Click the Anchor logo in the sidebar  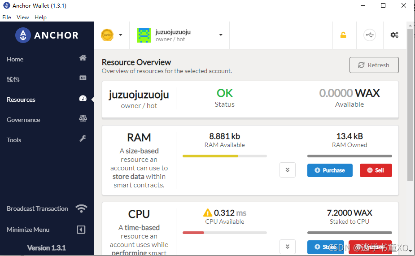[47, 35]
